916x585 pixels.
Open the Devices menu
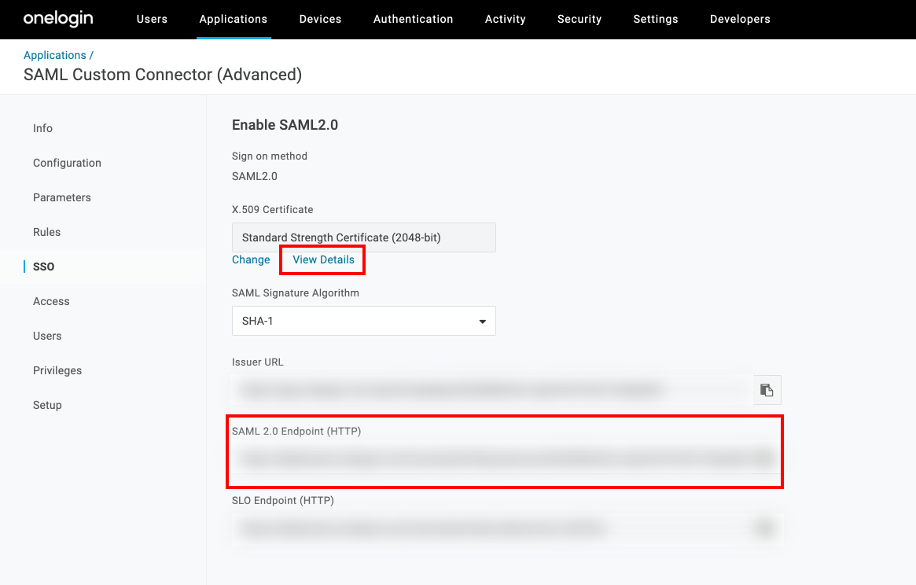(320, 19)
